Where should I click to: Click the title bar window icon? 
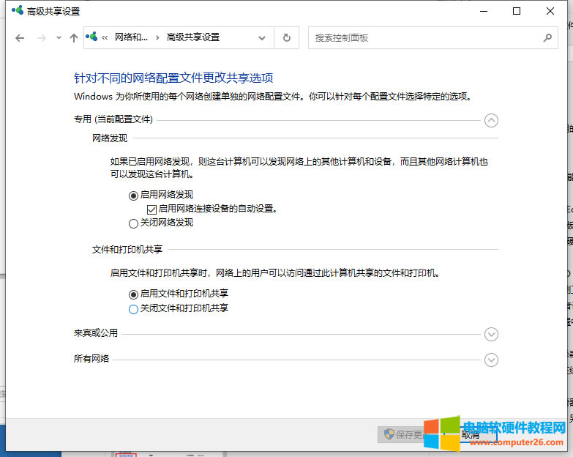(17, 11)
